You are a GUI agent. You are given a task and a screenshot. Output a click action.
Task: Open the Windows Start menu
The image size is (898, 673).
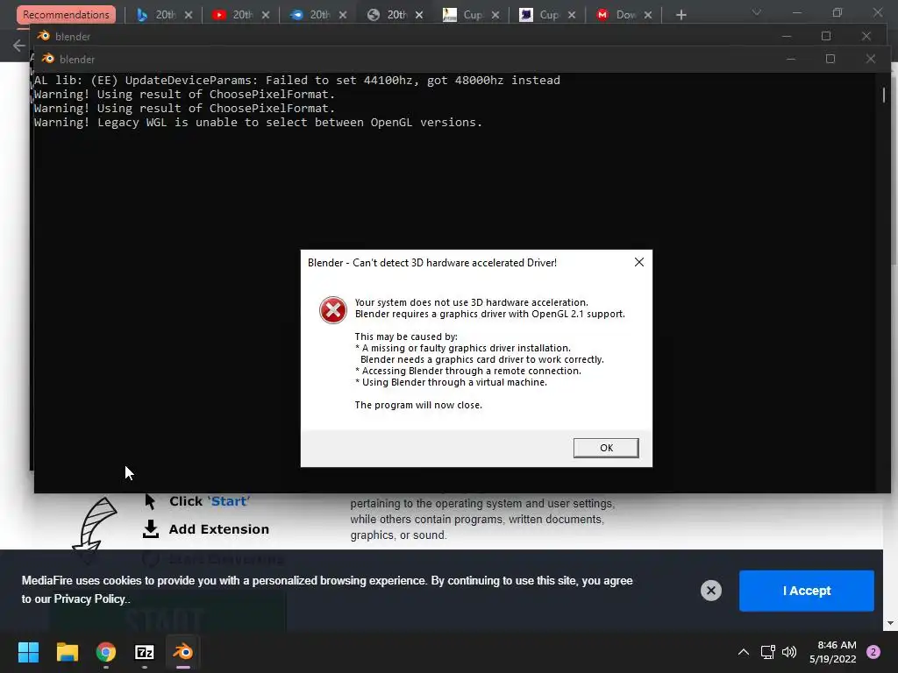click(x=28, y=652)
